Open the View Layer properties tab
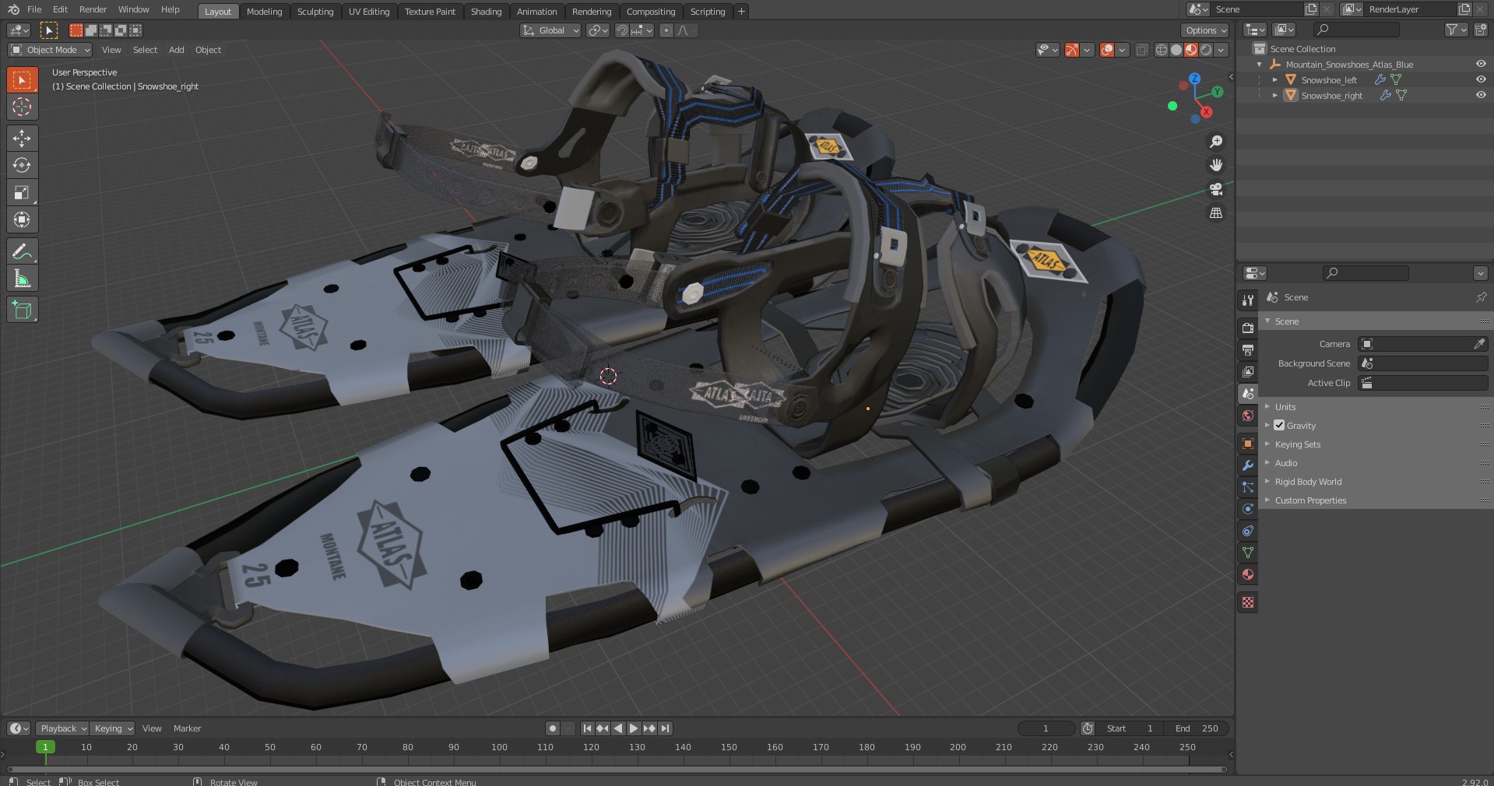The image size is (1494, 786). click(1248, 372)
